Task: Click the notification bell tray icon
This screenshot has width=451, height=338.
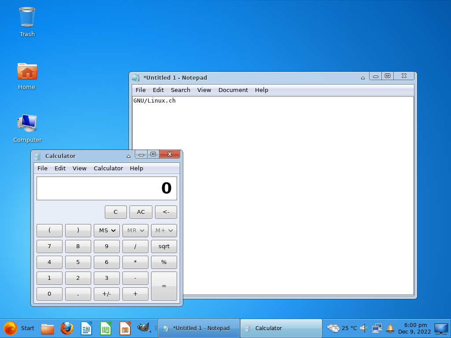Action: [x=390, y=328]
